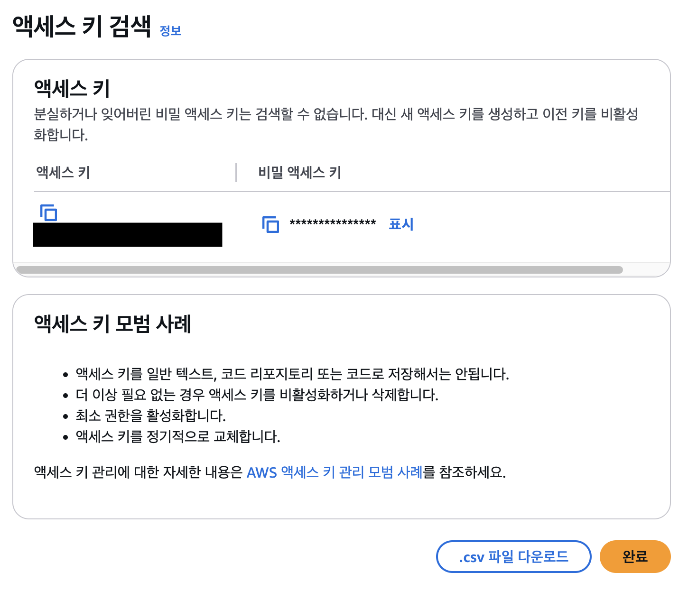Click the 최소 권한을 활성화합니다 bullet
The width and height of the screenshot is (688, 591).
[150, 416]
